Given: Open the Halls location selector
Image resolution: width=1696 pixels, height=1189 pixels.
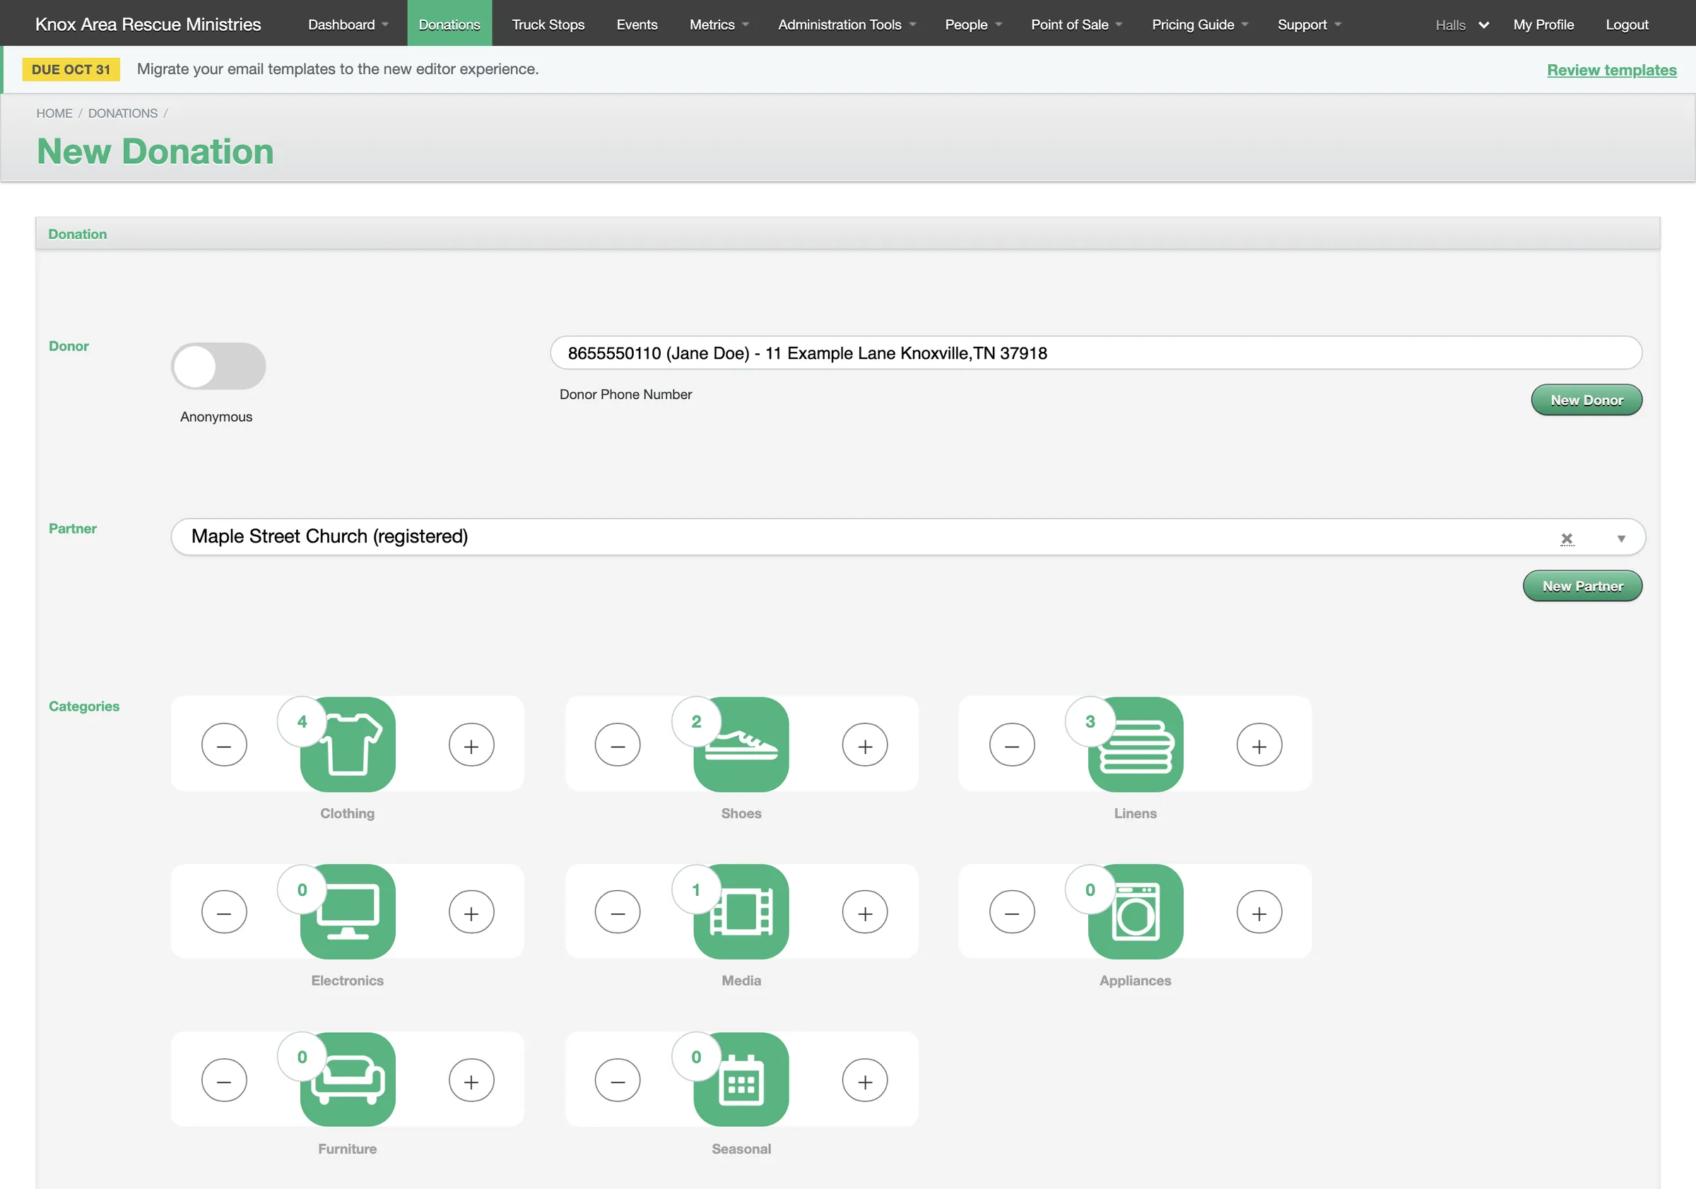Looking at the screenshot, I should pos(1462,25).
